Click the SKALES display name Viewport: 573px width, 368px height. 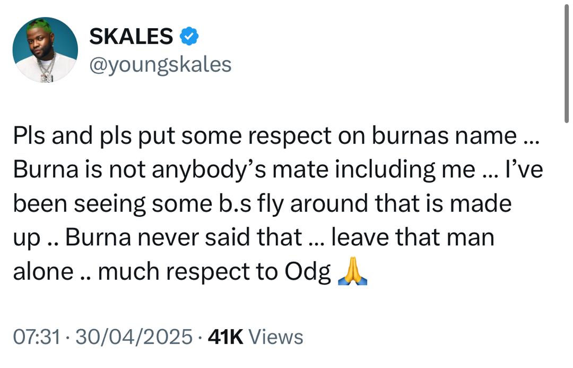tap(131, 36)
